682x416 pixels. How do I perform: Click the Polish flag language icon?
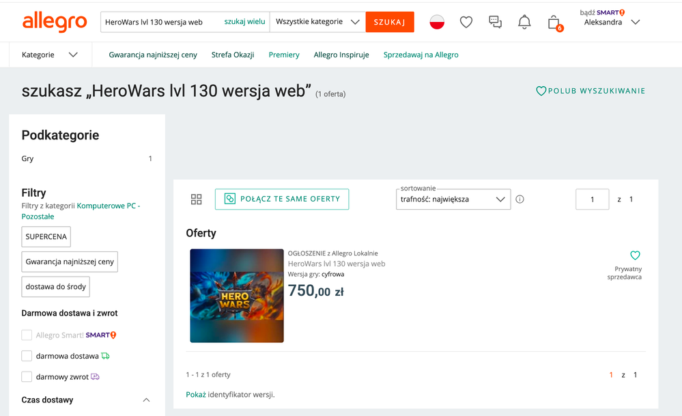(437, 22)
